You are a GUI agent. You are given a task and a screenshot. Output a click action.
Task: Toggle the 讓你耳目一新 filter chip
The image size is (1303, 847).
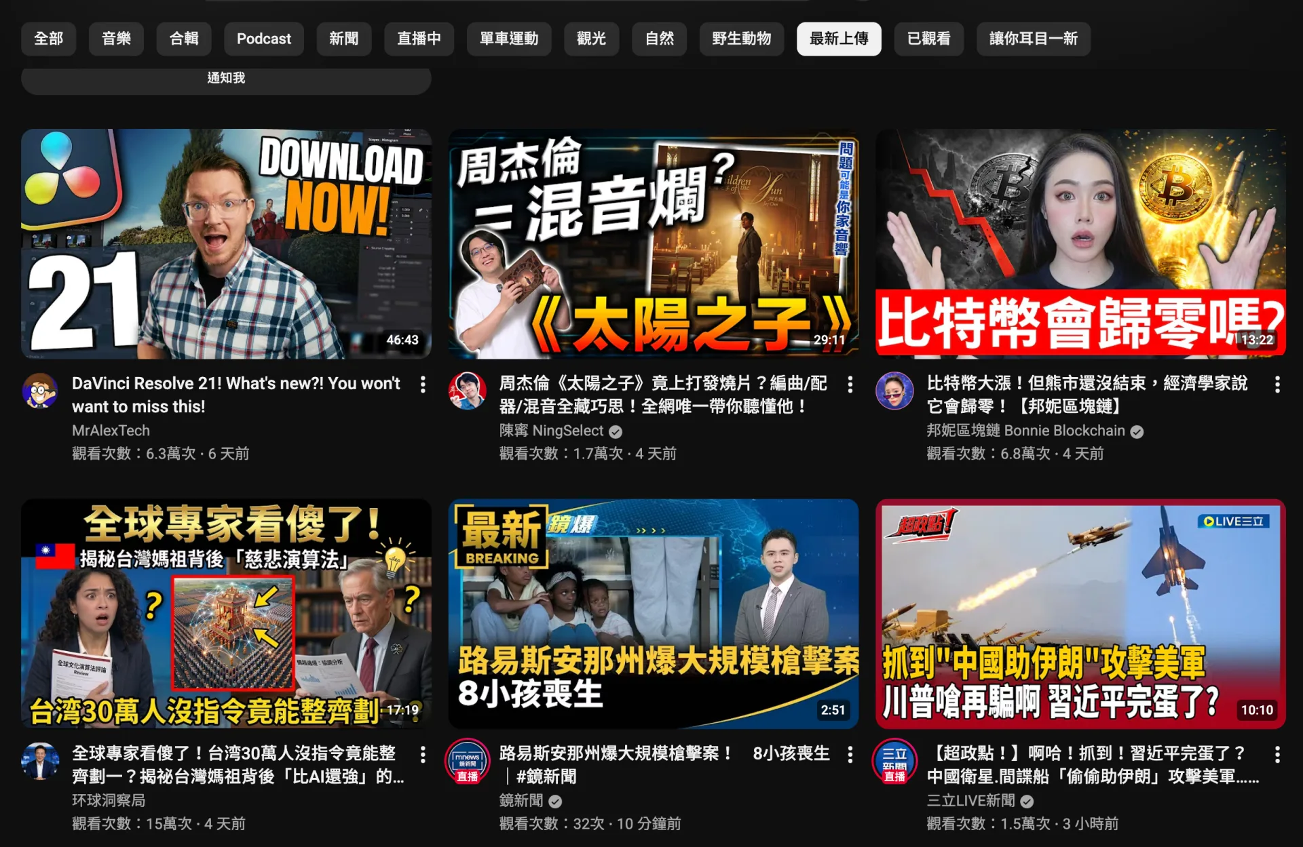click(x=1033, y=39)
